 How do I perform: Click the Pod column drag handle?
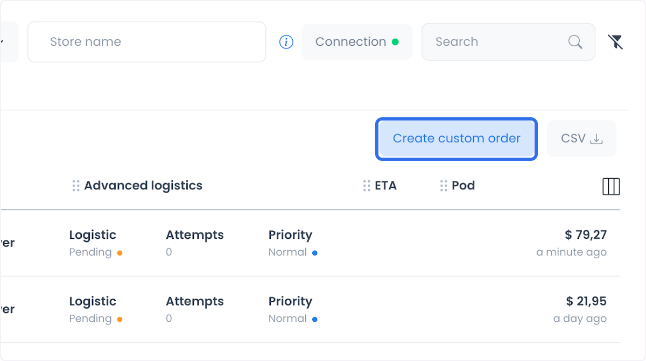tap(444, 186)
